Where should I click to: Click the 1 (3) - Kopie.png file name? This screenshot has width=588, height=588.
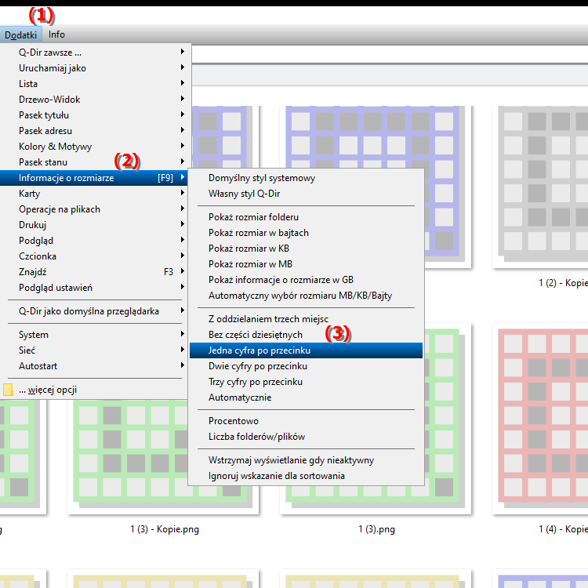tap(165, 529)
